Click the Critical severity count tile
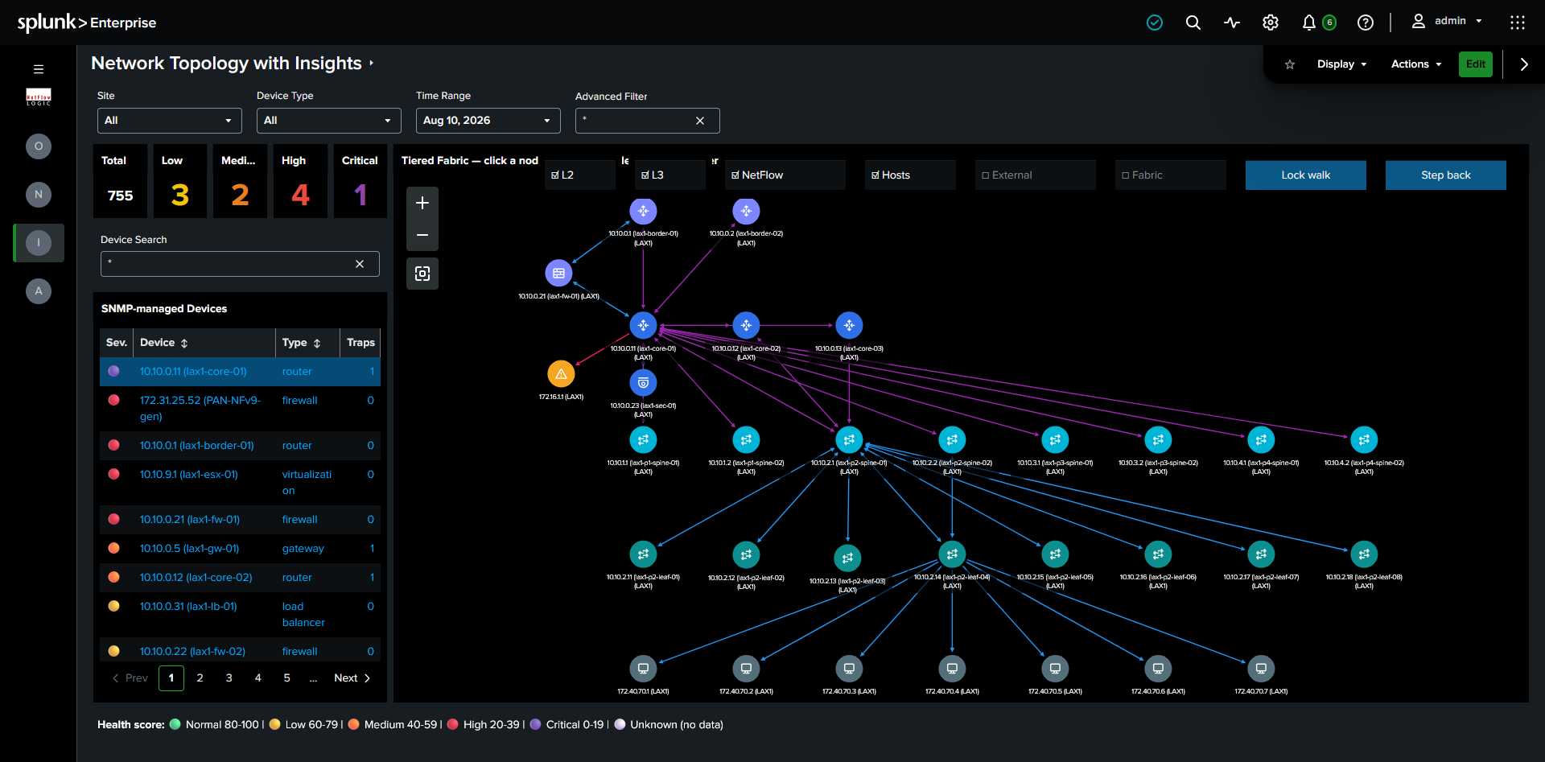Image resolution: width=1545 pixels, height=762 pixels. (x=360, y=182)
